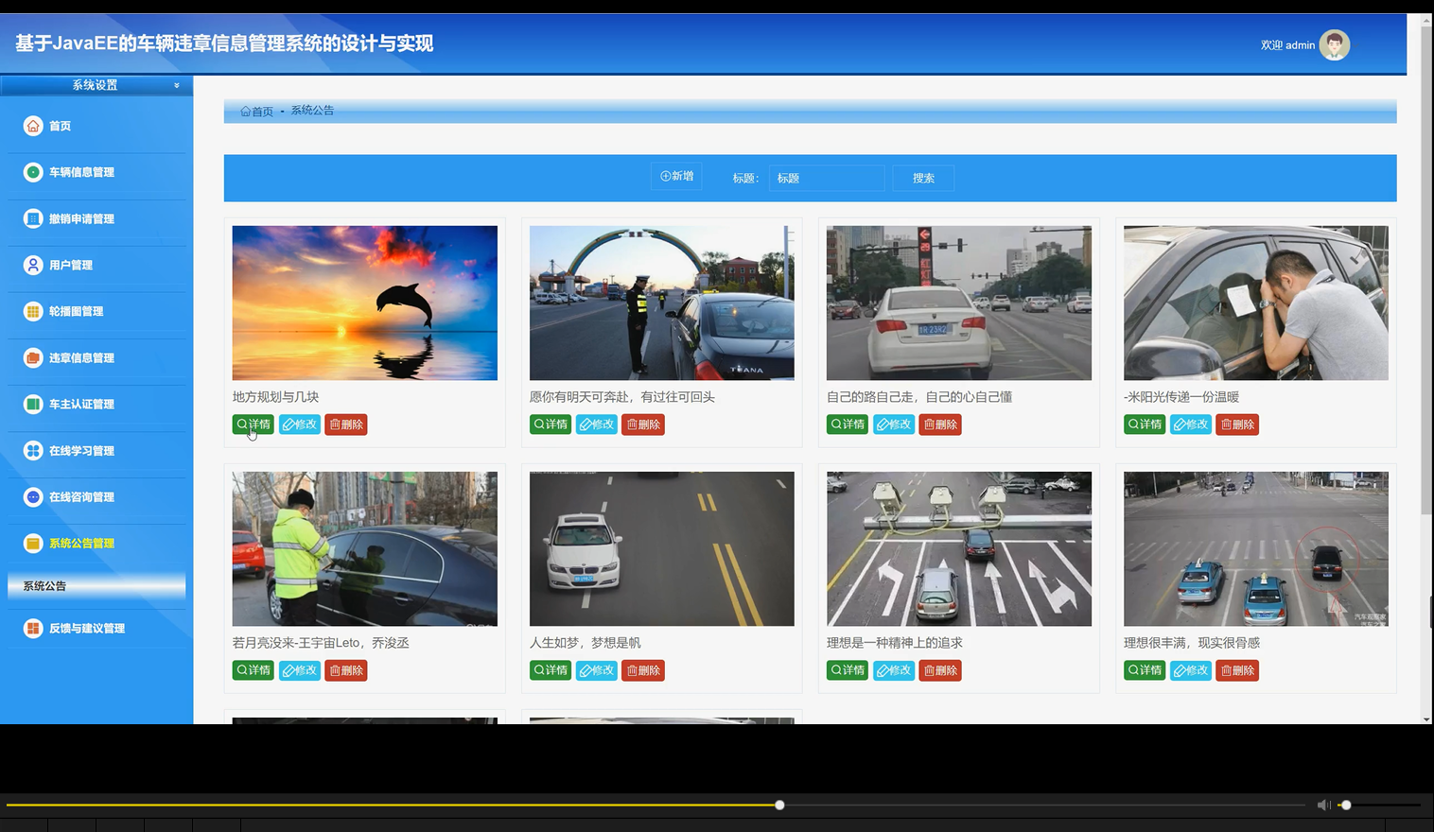Click the 用户管理 person icon
This screenshot has height=832, width=1434.
click(x=33, y=265)
